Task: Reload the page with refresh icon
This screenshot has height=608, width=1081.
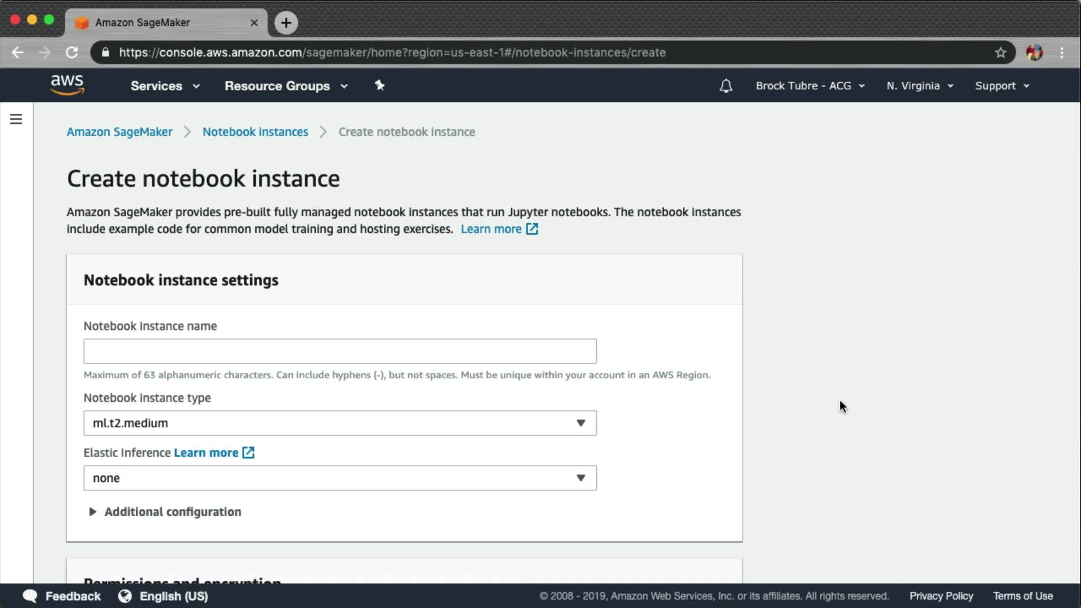Action: tap(72, 52)
